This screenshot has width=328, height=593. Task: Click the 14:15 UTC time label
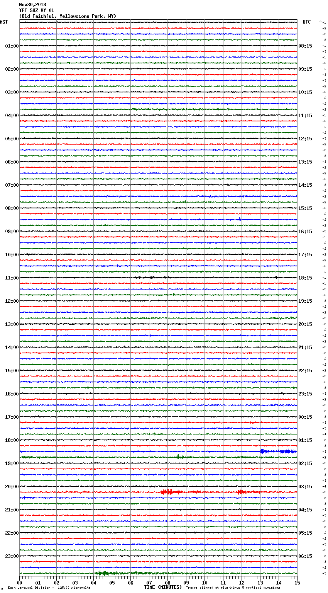(x=305, y=185)
